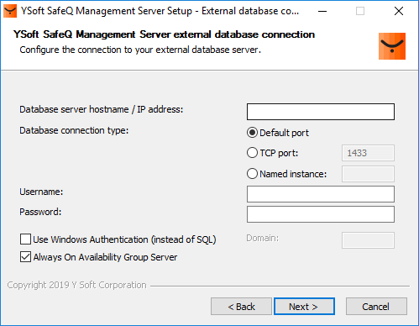Minimize the setup window
Screen dimensions: 419x326
click(x=322, y=11)
